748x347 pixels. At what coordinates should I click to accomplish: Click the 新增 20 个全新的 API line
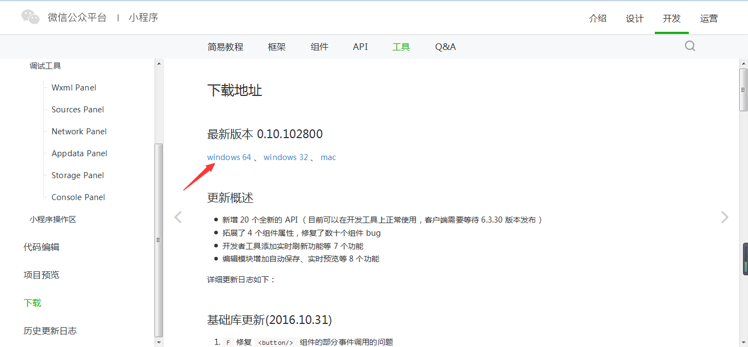[382, 220]
